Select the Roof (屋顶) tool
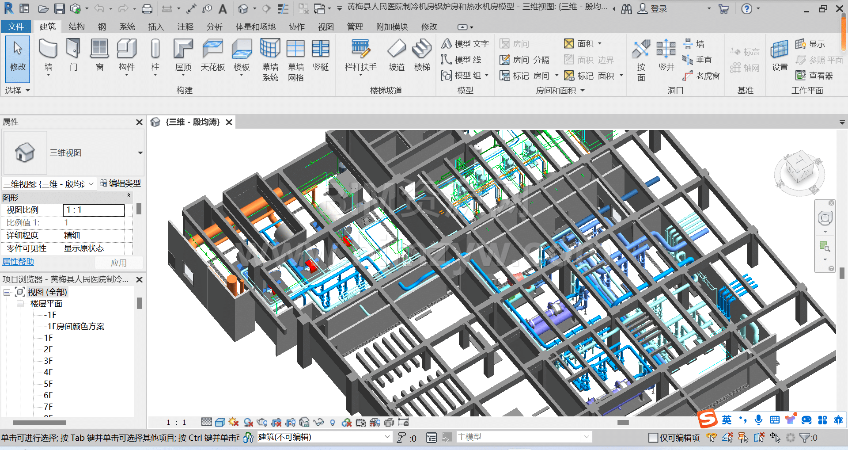 pos(183,55)
